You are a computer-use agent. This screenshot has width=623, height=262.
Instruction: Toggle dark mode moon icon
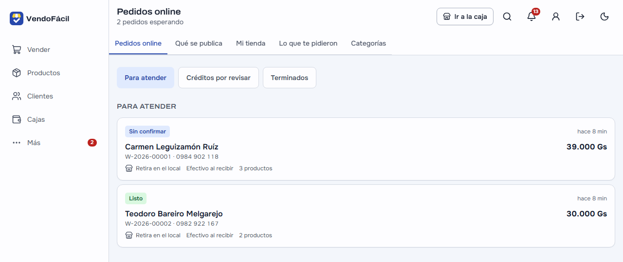coord(605,16)
